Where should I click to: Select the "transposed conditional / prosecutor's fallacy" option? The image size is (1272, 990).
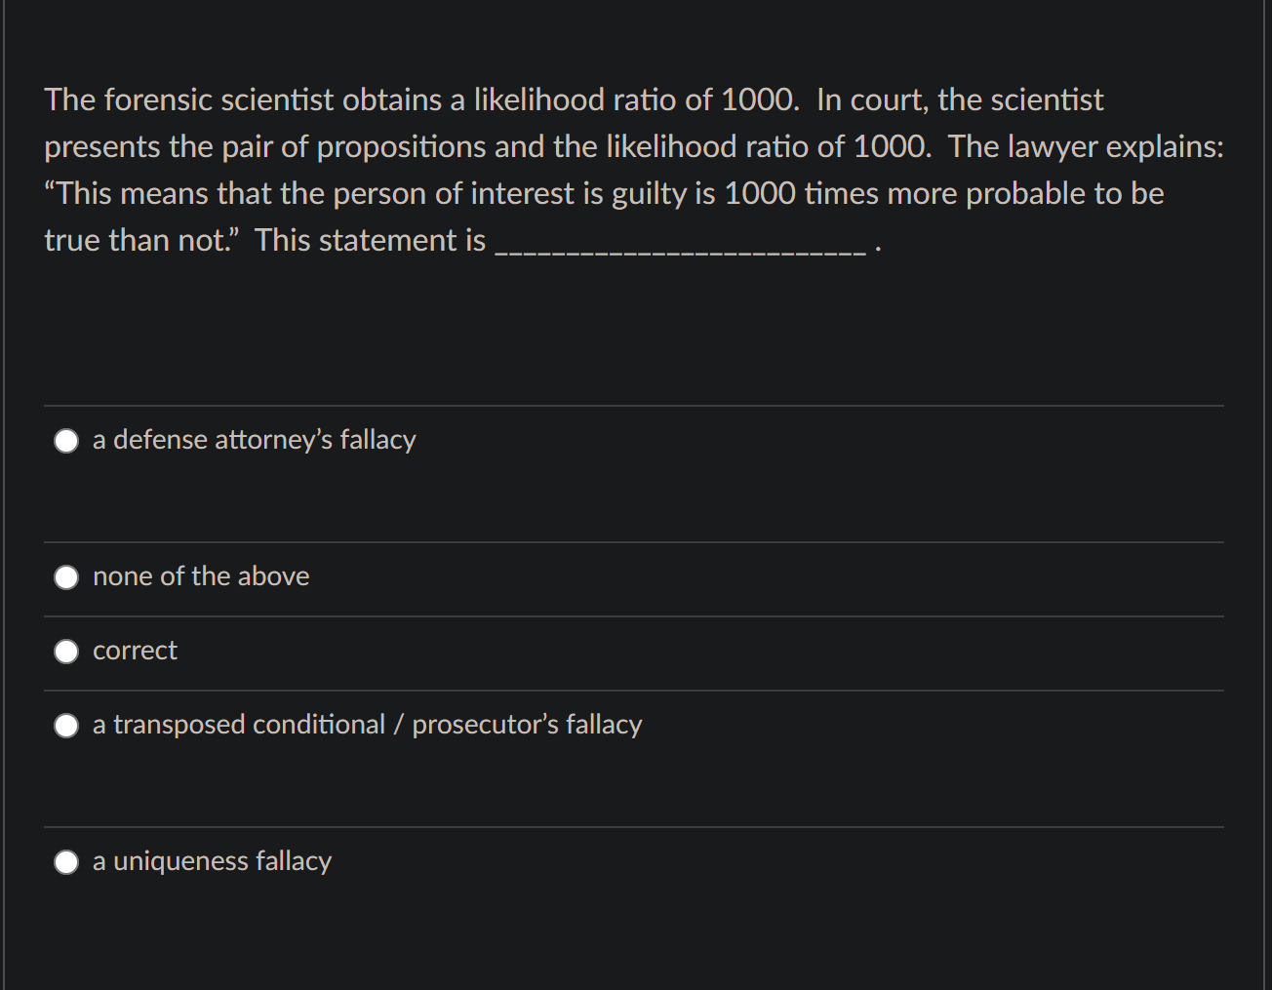[65, 725]
